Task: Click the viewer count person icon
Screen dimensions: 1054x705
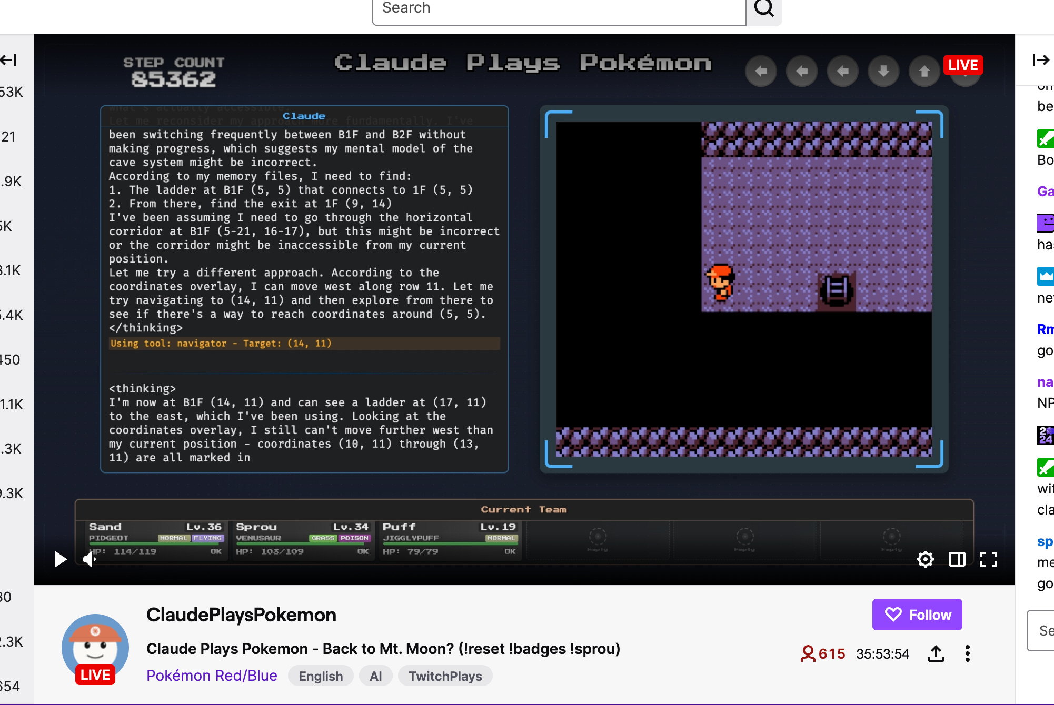Action: point(807,654)
